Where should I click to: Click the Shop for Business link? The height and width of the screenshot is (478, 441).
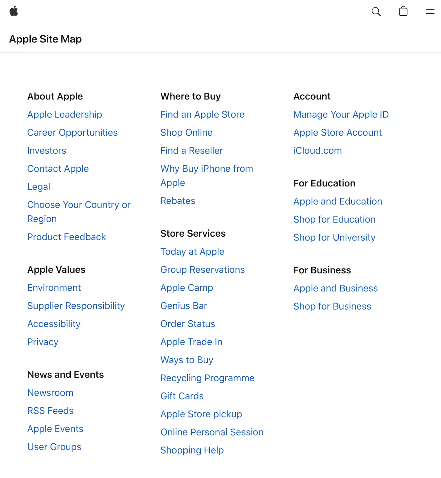(x=332, y=306)
